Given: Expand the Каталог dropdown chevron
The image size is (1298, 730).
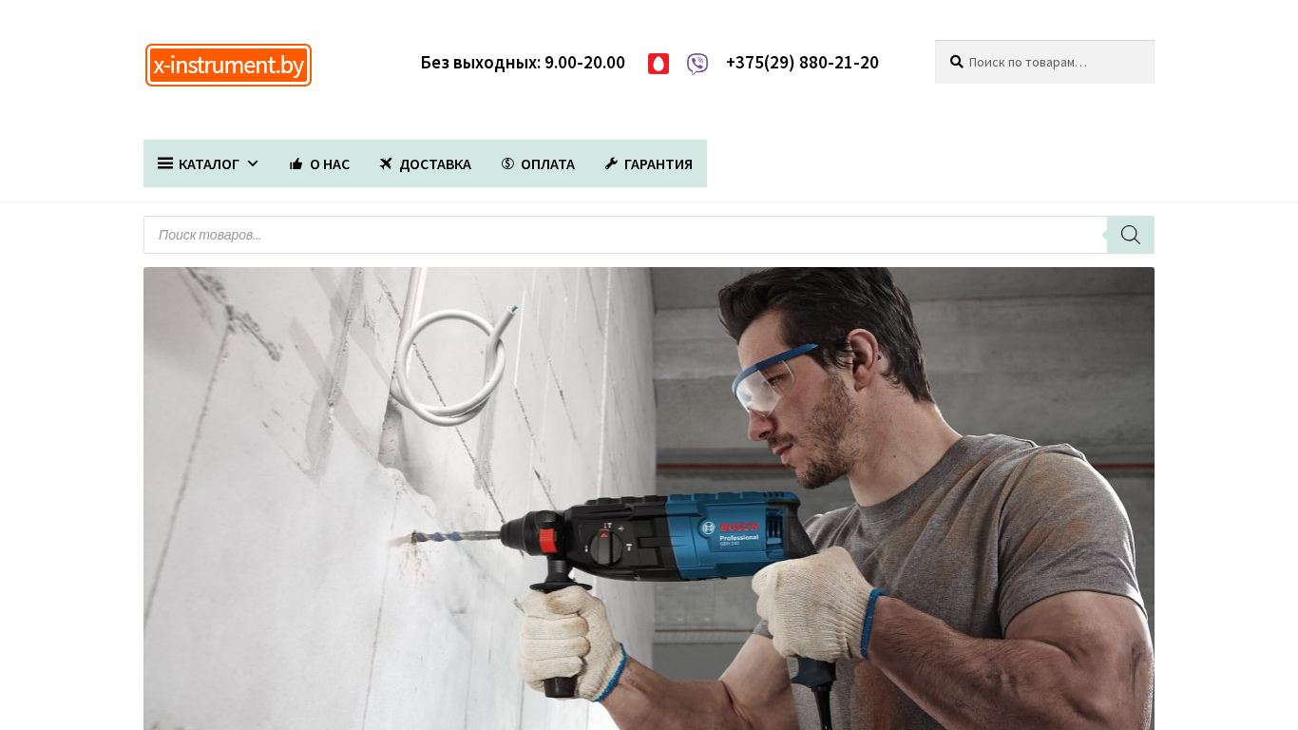Looking at the screenshot, I should pyautogui.click(x=253, y=163).
